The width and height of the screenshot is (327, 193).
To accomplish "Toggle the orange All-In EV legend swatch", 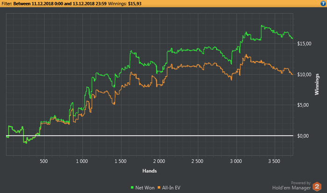I will [159, 187].
